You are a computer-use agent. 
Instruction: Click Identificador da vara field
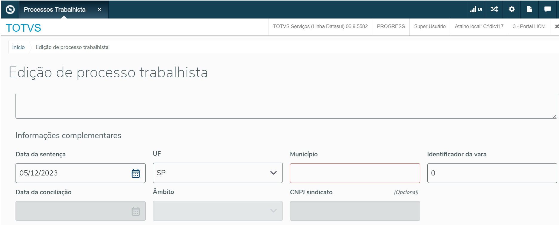point(492,173)
